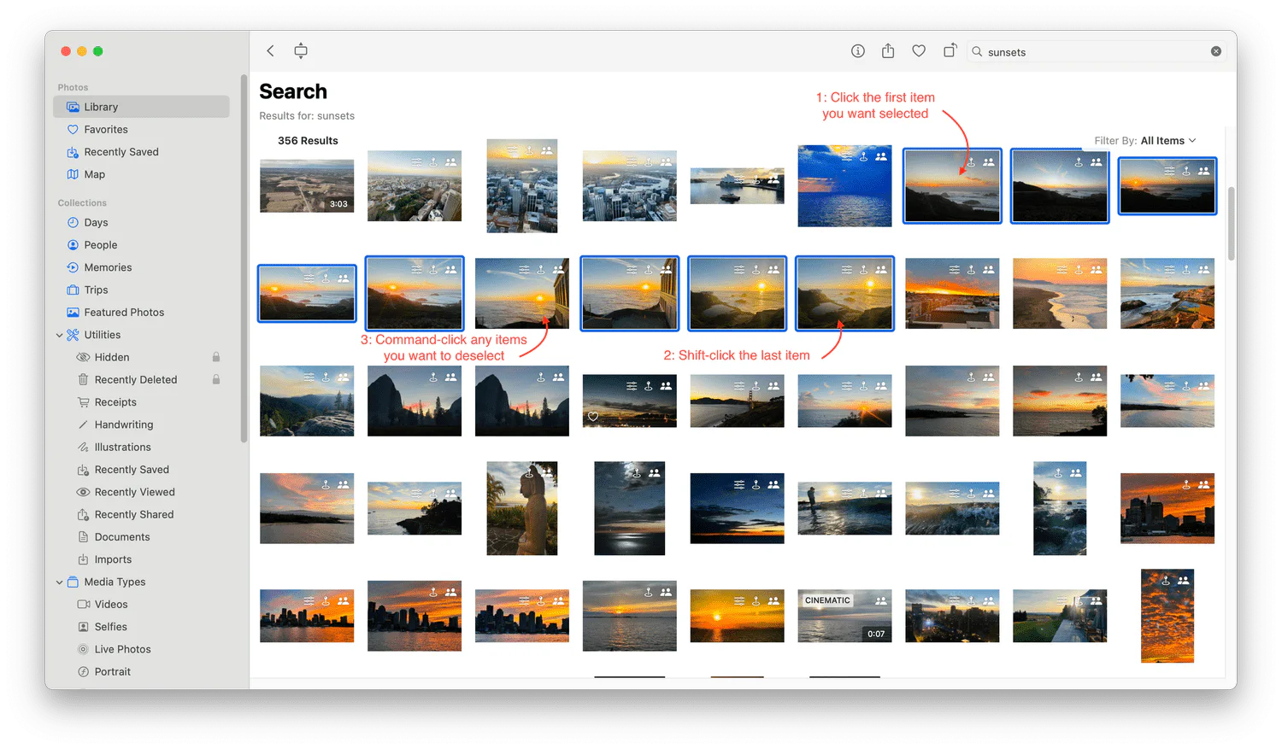This screenshot has height=749, width=1282.
Task: Click the Results for: sunsets text
Action: tap(307, 116)
